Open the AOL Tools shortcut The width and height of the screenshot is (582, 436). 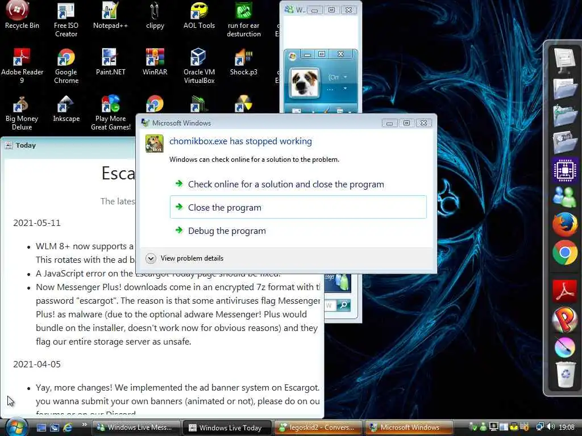coord(199,15)
